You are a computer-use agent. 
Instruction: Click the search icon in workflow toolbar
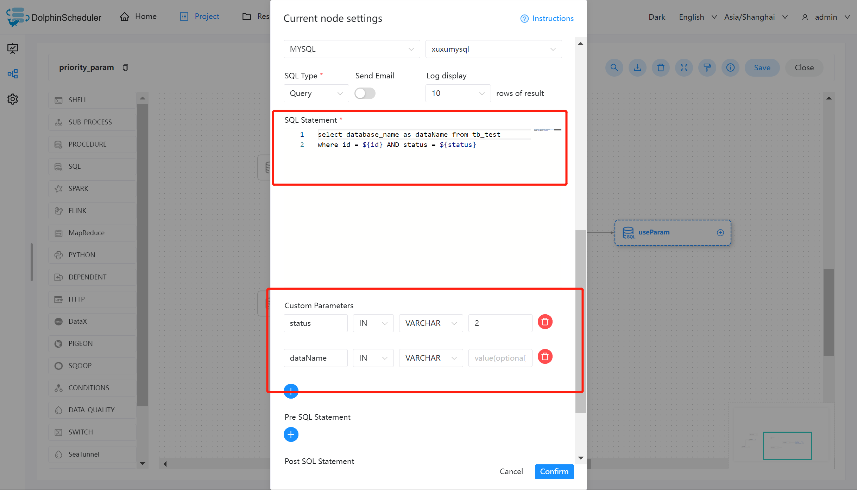pyautogui.click(x=614, y=67)
